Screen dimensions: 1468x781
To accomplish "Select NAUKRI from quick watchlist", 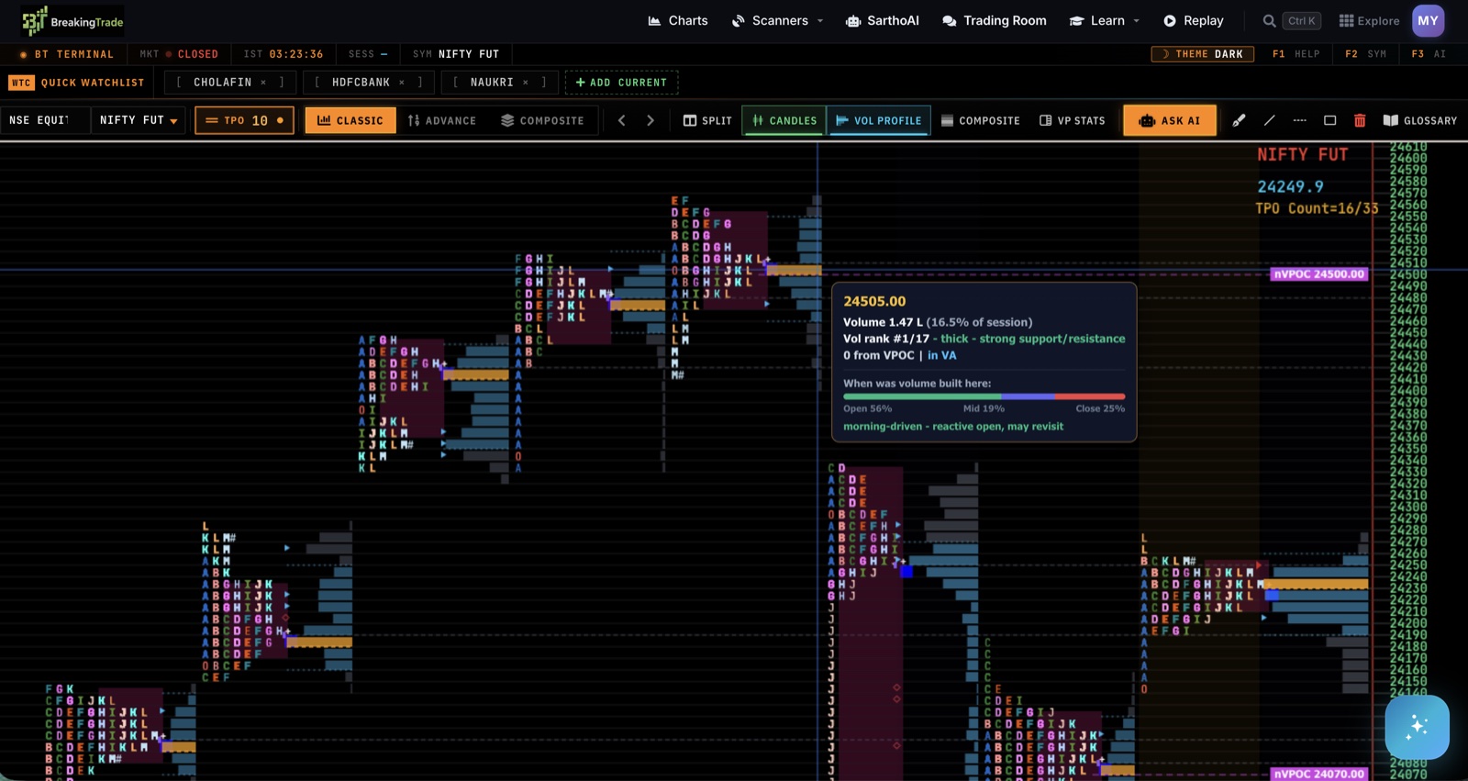I will tap(492, 83).
